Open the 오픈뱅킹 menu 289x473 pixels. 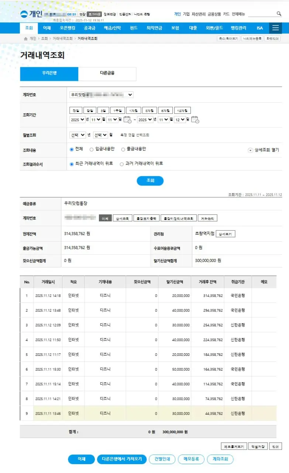click(x=68, y=28)
